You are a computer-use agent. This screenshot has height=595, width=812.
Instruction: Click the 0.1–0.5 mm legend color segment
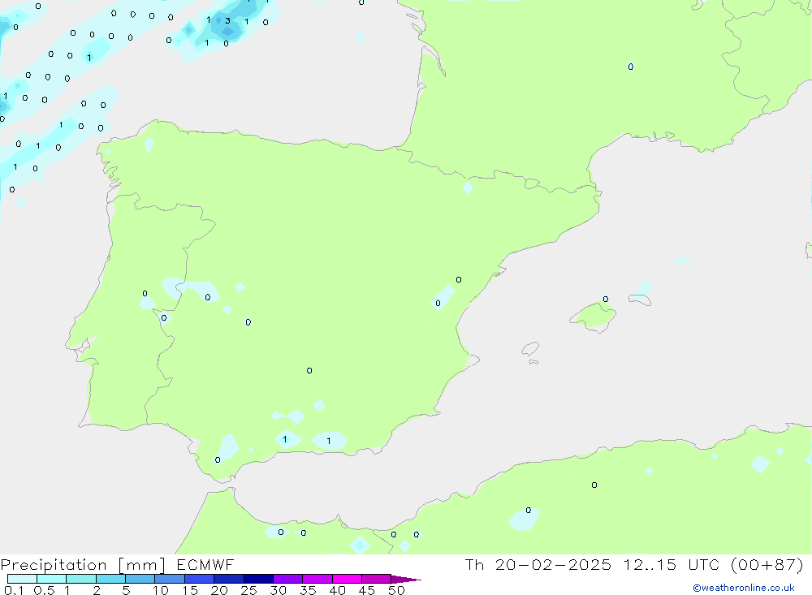coord(22,579)
